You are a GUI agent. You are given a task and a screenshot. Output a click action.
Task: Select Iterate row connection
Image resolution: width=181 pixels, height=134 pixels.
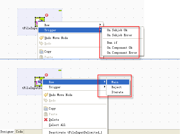pyautogui.click(x=117, y=92)
